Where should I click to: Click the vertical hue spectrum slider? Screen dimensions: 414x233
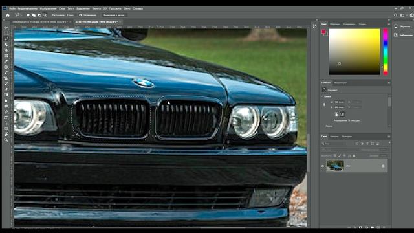[386, 52]
